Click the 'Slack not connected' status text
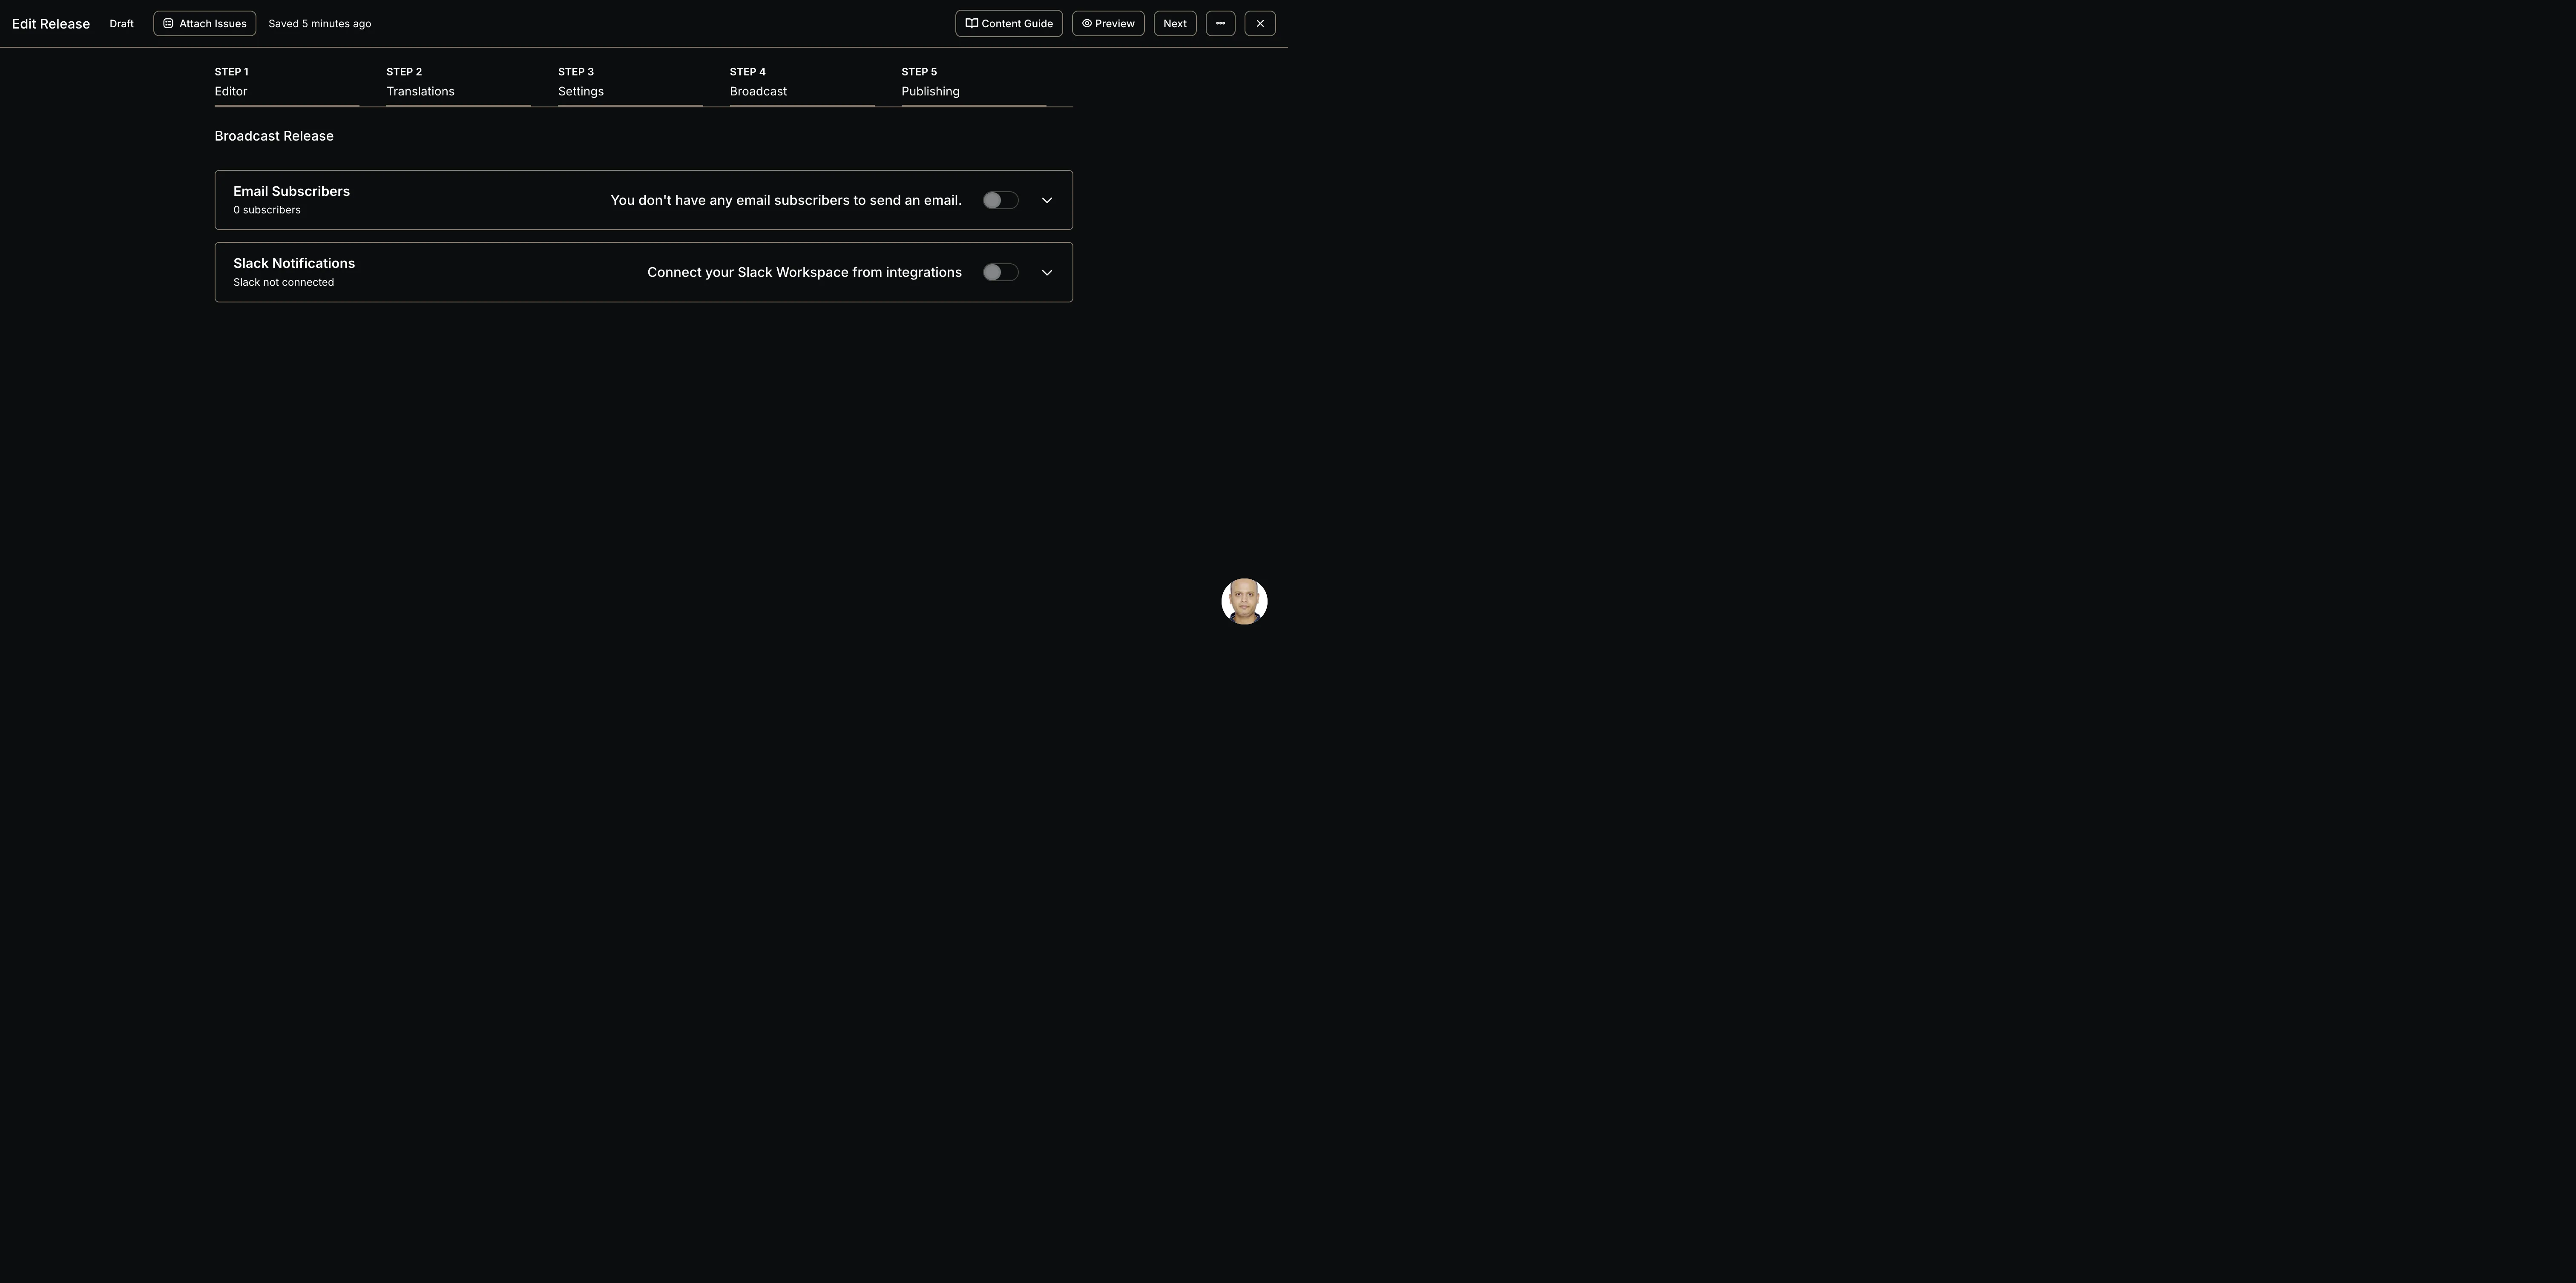Image resolution: width=2576 pixels, height=1283 pixels. 284,282
